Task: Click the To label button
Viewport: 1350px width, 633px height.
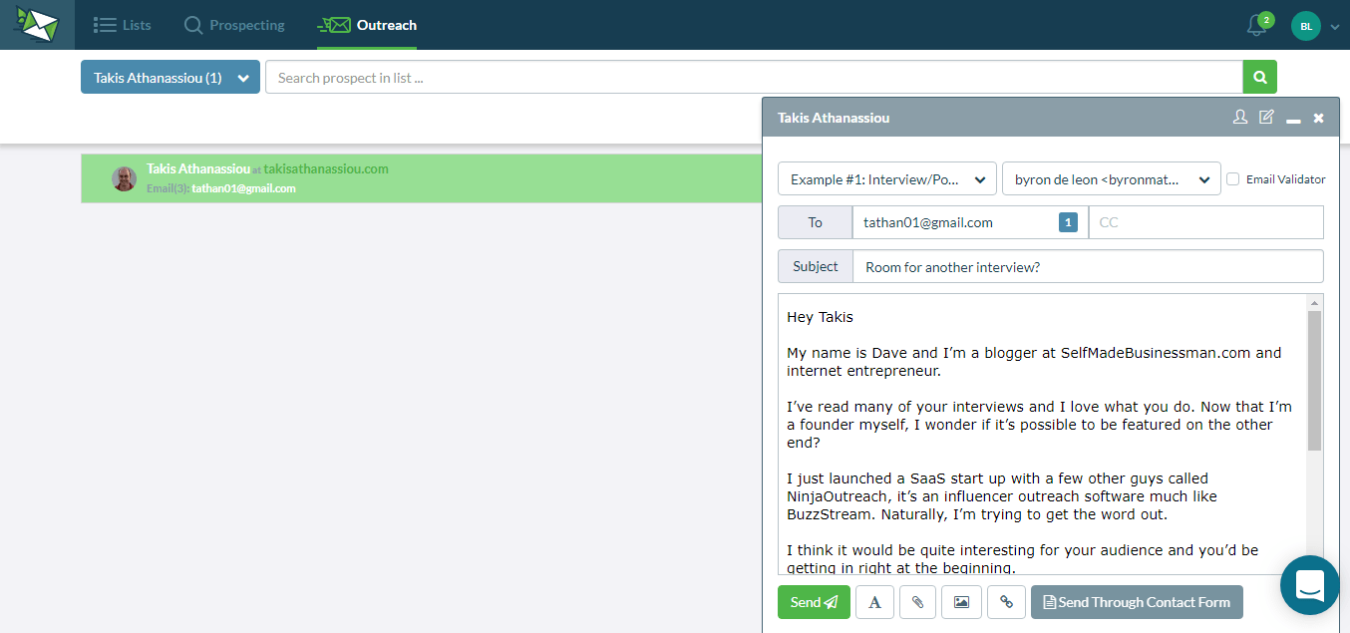Action: coord(816,222)
